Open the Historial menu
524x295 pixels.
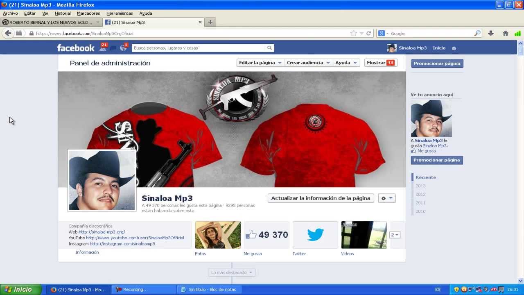[63, 13]
